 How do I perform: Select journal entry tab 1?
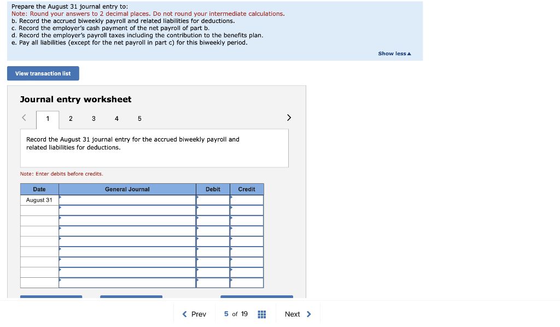(48, 119)
